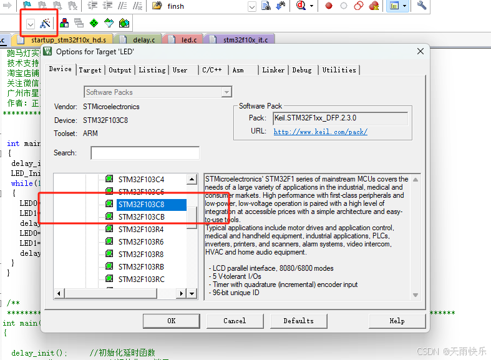Open the debug icon dropdown arrow
The image size is (491, 360).
311,6
